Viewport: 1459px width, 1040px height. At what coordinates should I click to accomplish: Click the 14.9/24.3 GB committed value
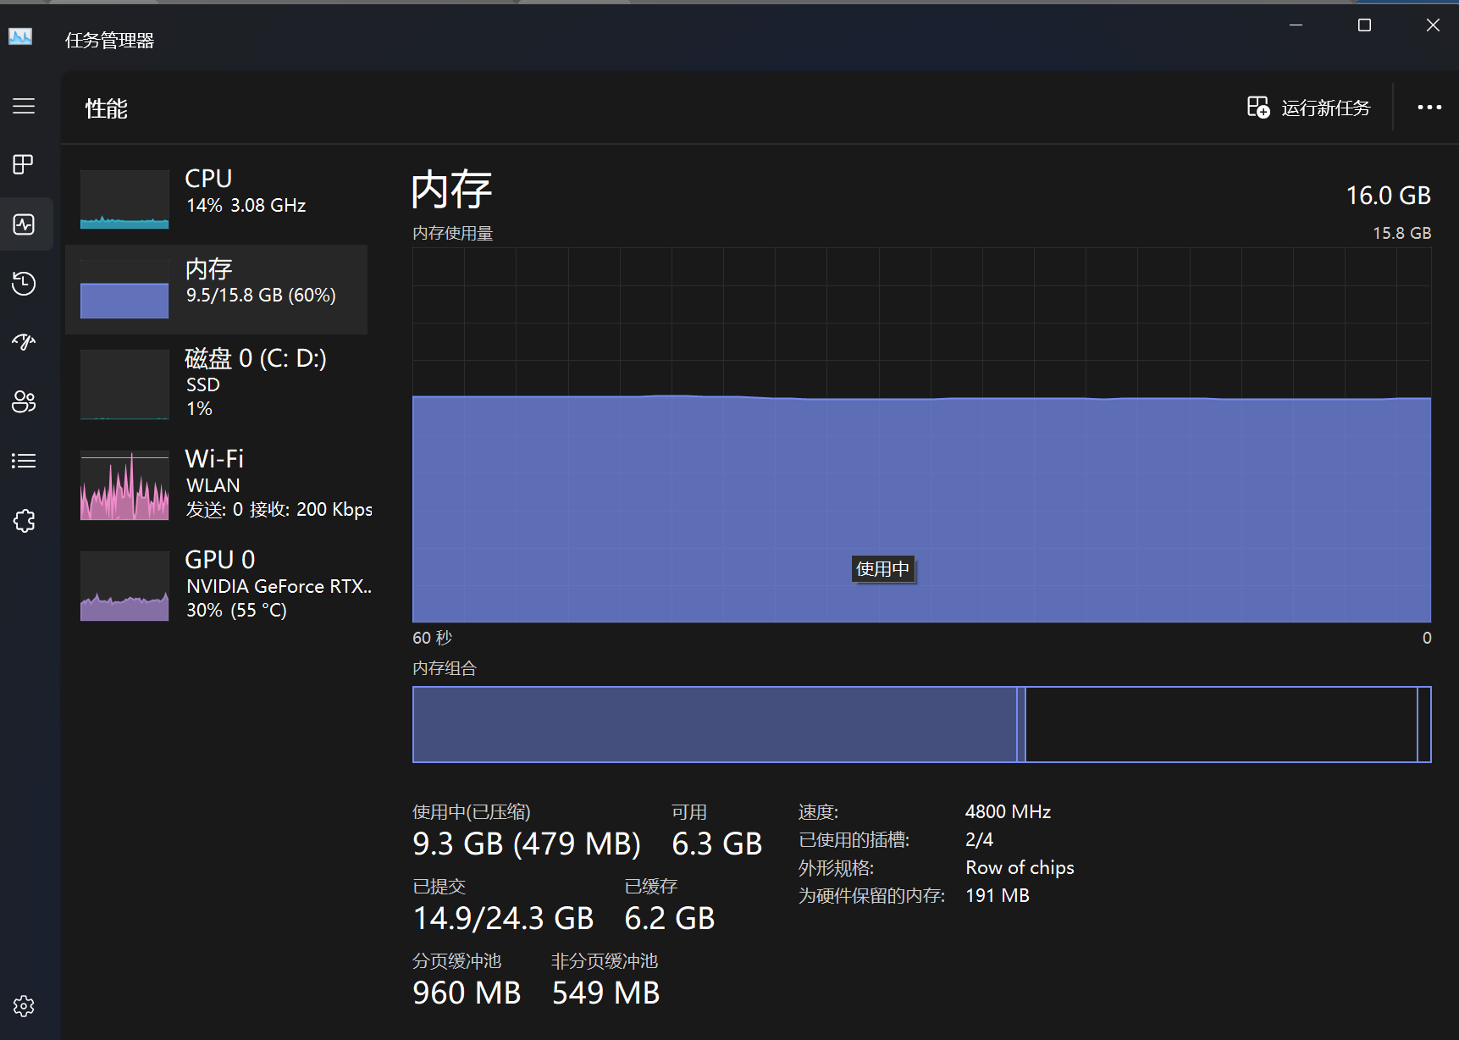click(503, 919)
